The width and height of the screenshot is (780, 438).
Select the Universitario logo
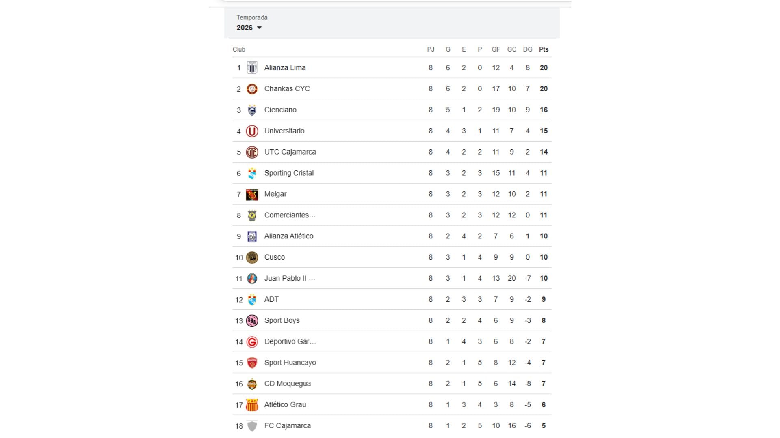252,131
